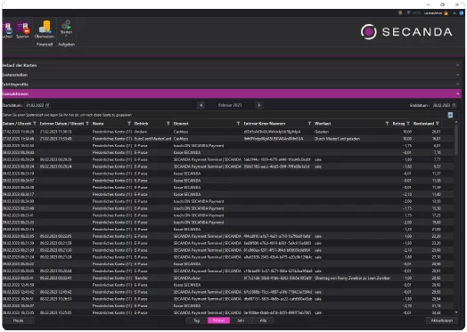Open the Enddatum date picker dropdown
The height and width of the screenshot is (332, 467).
coord(454,105)
